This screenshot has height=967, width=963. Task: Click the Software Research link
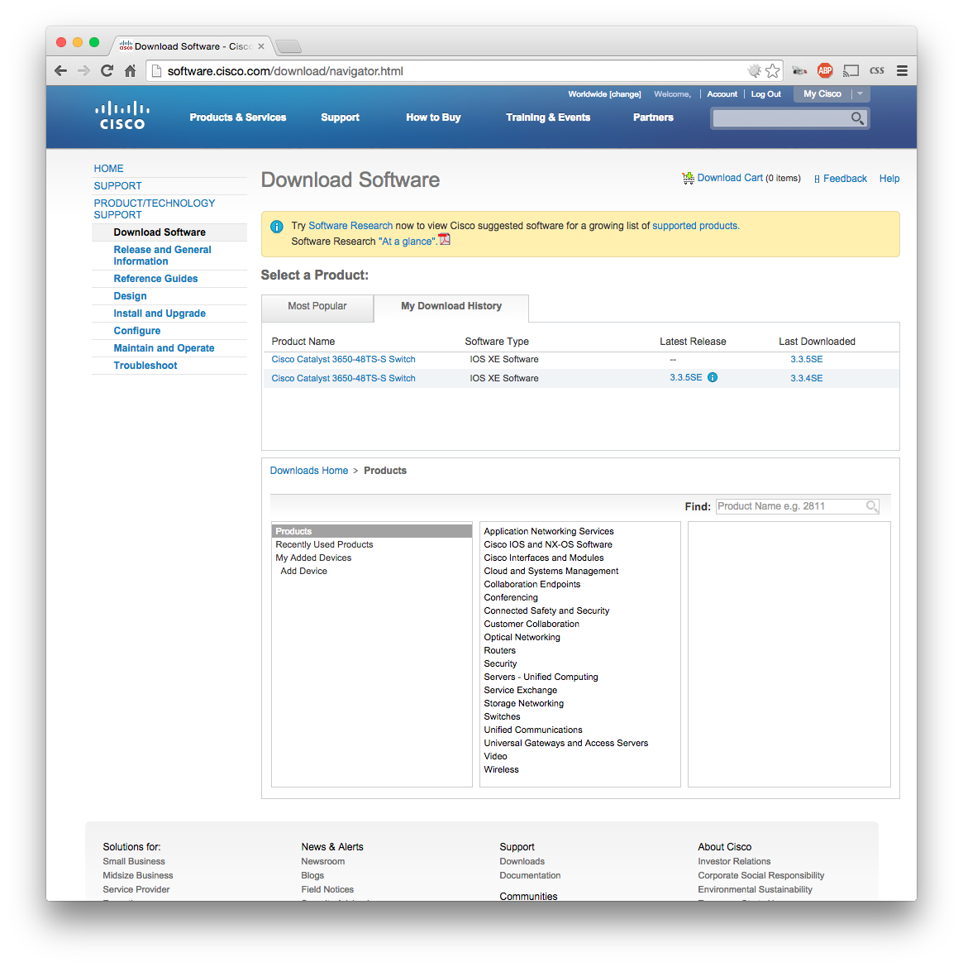tap(350, 226)
